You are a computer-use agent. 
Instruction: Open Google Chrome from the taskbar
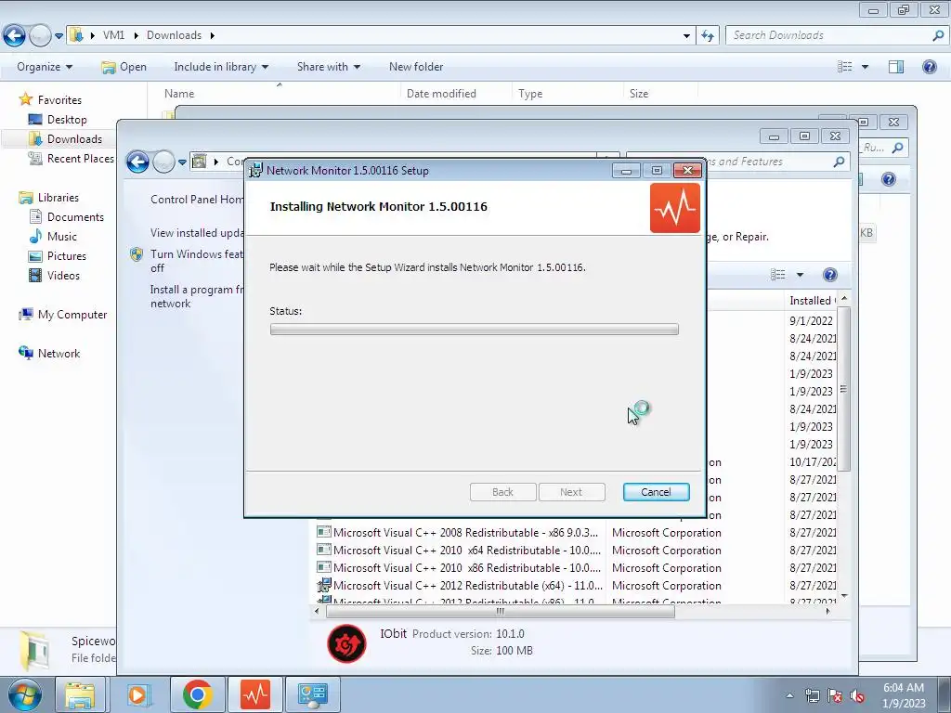[x=197, y=694]
